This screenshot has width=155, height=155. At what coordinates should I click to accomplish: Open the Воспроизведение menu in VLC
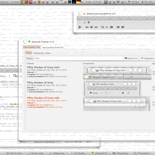click(x=99, y=18)
